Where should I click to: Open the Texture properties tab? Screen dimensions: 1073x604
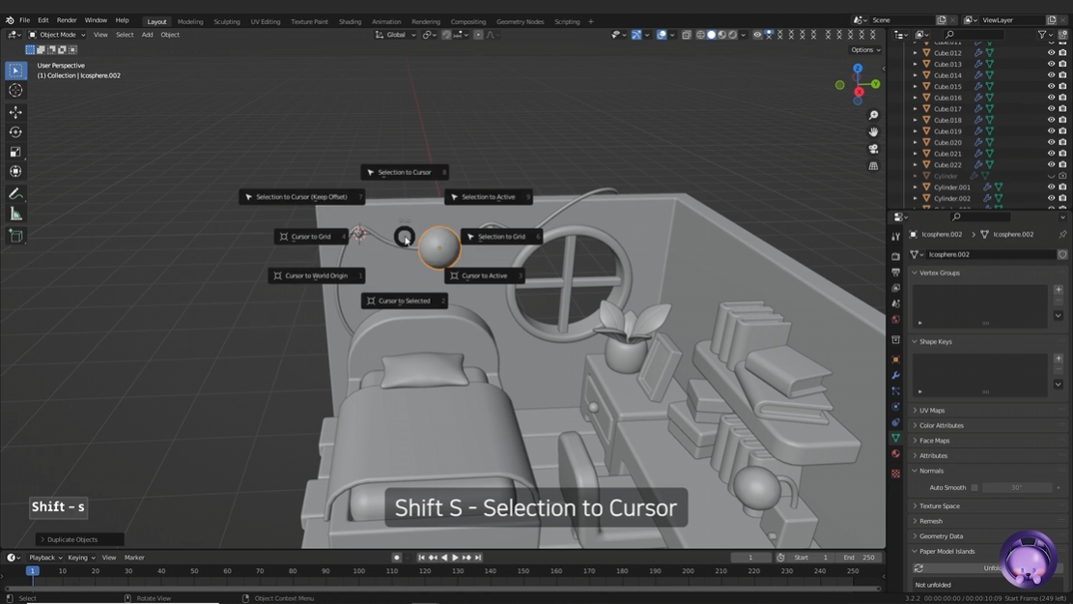pos(895,474)
